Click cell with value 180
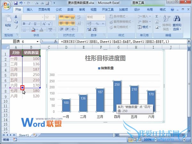Screen dimensions: 192x144 [x=31, y=91]
